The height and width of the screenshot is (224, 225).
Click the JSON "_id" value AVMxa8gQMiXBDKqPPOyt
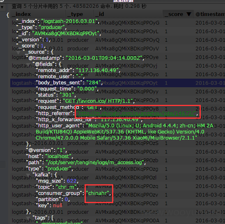pyautogui.click(x=66, y=34)
